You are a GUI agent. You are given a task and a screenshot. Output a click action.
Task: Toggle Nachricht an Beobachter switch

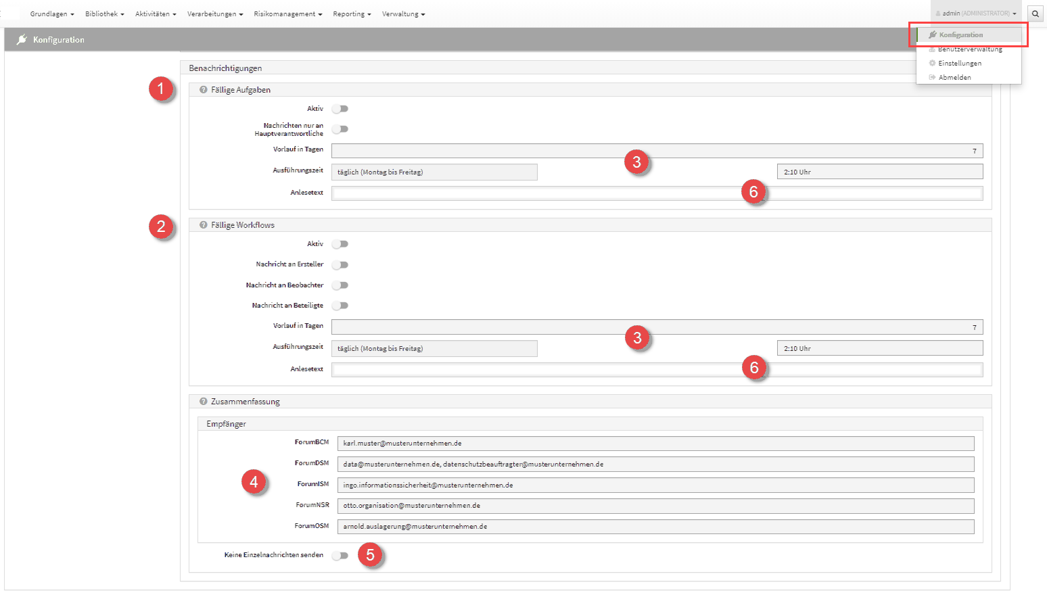(340, 285)
